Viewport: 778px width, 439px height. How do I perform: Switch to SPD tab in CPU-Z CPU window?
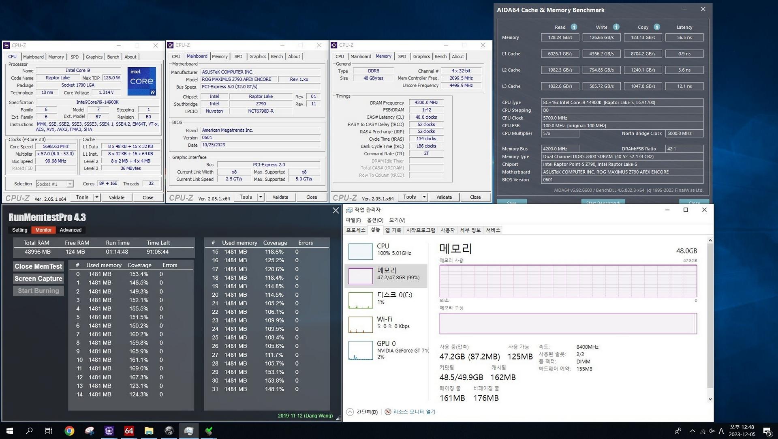(x=75, y=57)
